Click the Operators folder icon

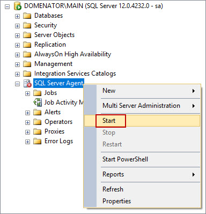tap(38, 122)
